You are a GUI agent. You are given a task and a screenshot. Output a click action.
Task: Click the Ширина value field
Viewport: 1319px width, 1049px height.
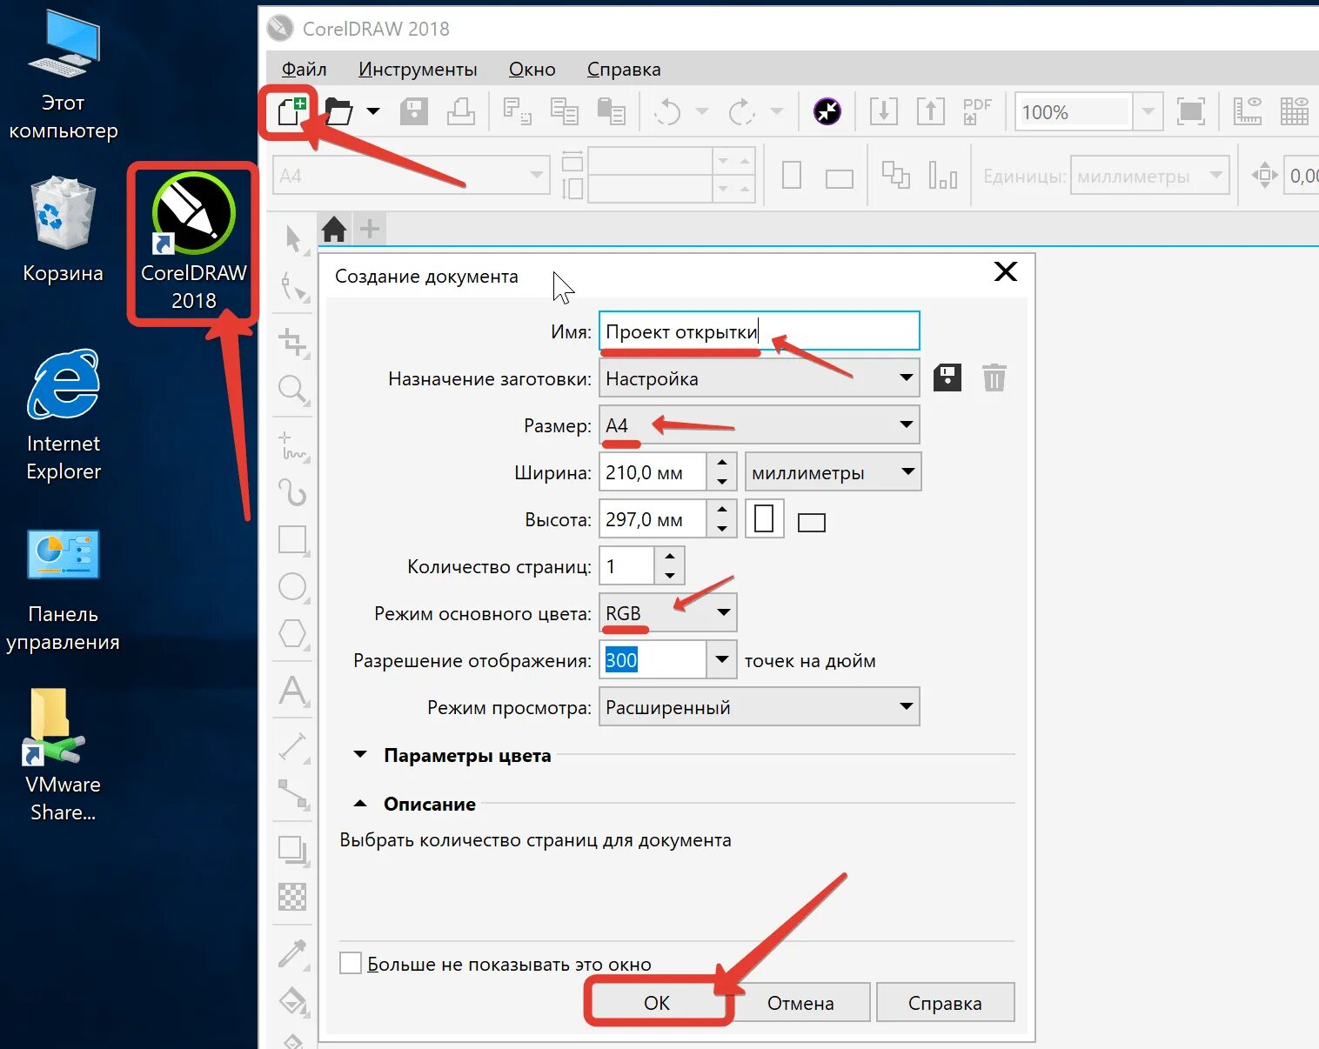[x=653, y=472]
